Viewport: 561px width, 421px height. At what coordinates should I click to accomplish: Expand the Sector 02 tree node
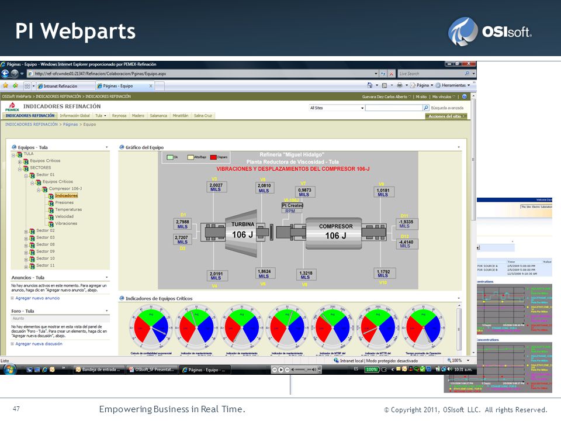pyautogui.click(x=26, y=232)
